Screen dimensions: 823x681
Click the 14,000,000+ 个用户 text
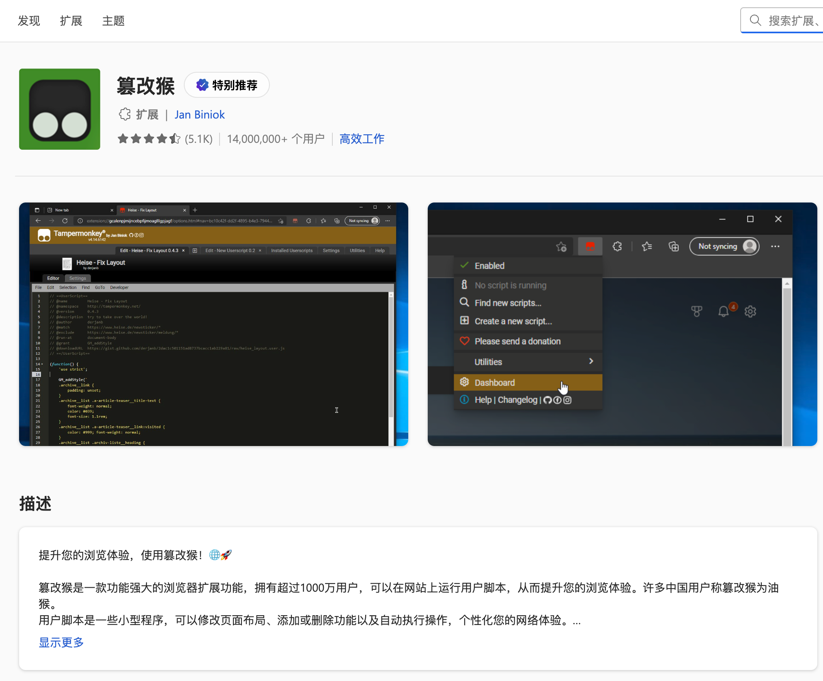pyautogui.click(x=276, y=139)
